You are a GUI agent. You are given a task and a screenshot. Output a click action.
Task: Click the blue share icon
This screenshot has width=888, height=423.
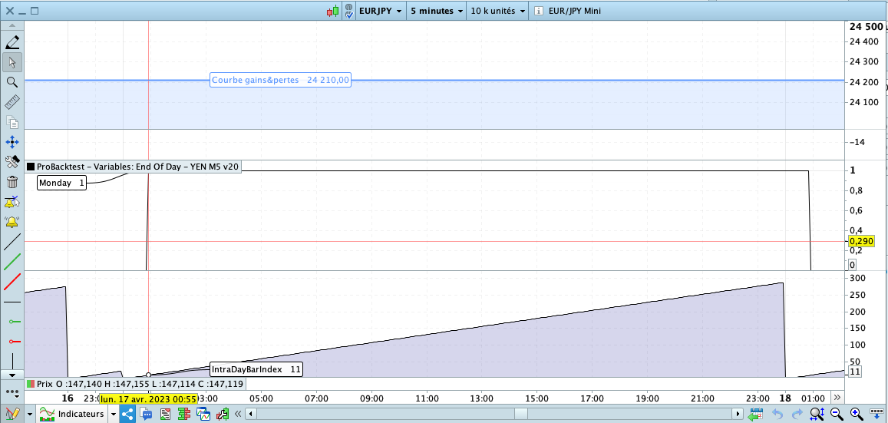tap(127, 414)
